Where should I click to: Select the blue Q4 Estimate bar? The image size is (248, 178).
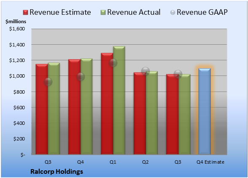205,111
